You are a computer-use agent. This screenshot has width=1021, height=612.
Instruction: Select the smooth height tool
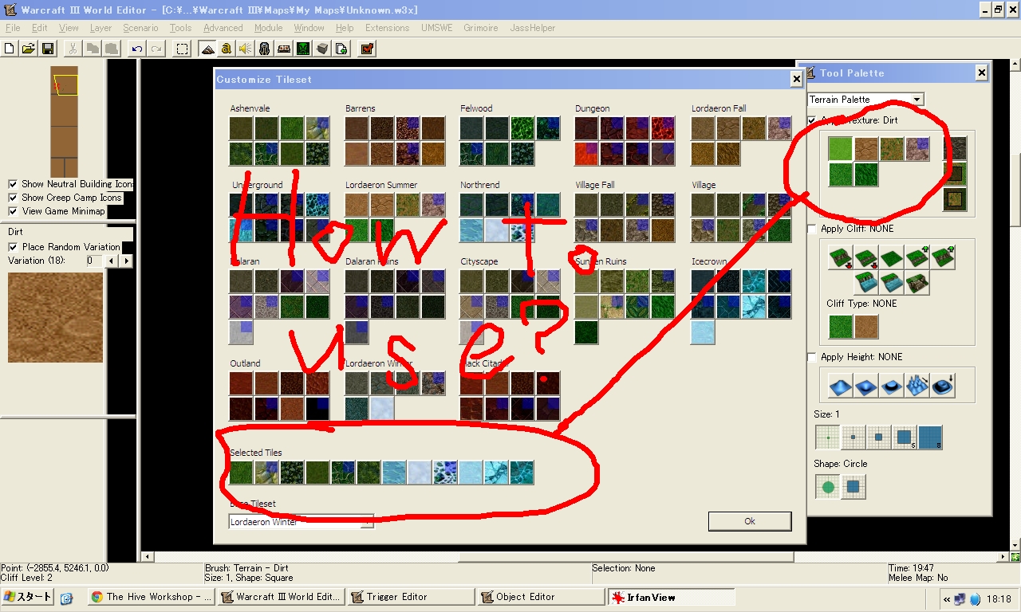click(x=943, y=386)
